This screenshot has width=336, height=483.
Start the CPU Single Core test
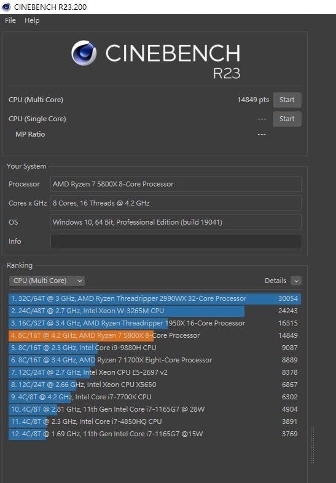click(287, 119)
